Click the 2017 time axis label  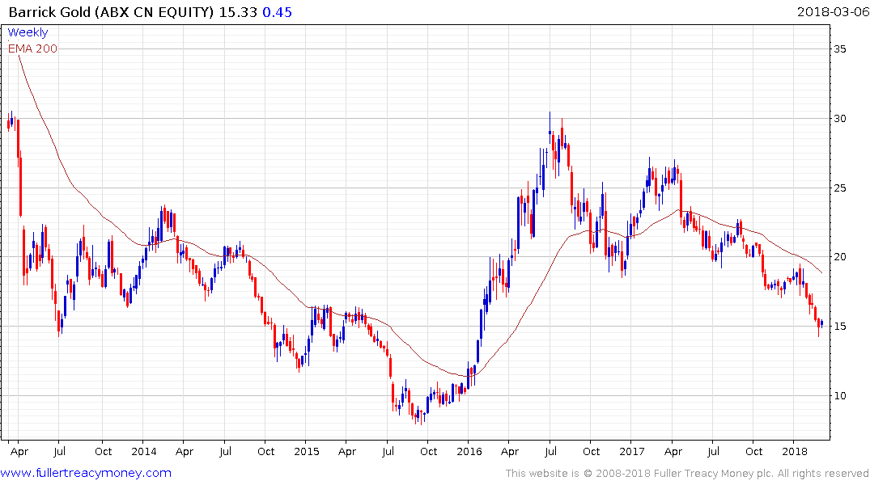[x=632, y=452]
